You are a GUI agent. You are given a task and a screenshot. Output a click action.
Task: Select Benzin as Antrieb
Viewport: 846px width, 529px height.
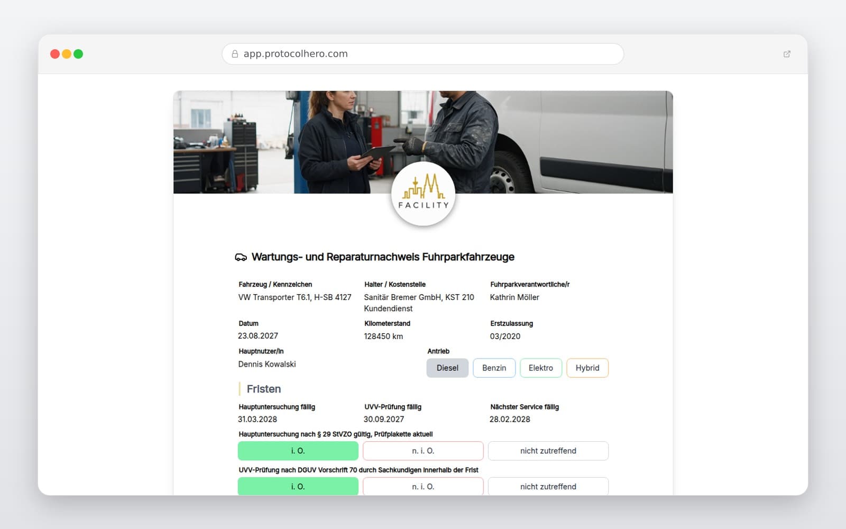point(494,368)
